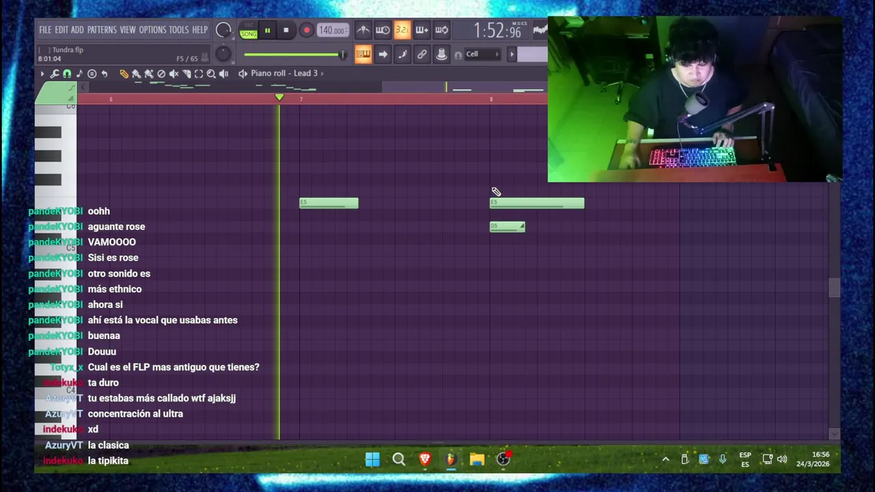Open the link multilink controllers icon
875x492 pixels.
tap(422, 54)
